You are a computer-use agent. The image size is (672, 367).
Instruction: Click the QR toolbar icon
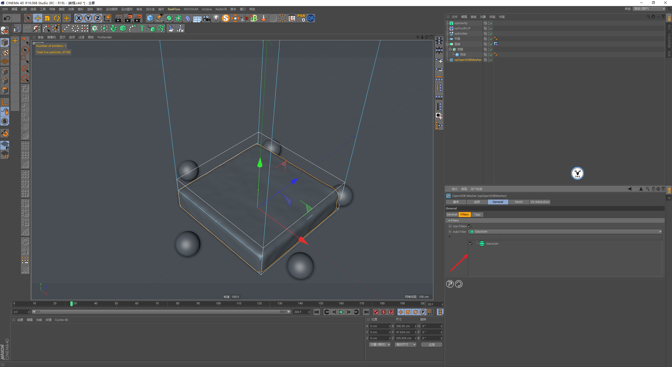311,18
